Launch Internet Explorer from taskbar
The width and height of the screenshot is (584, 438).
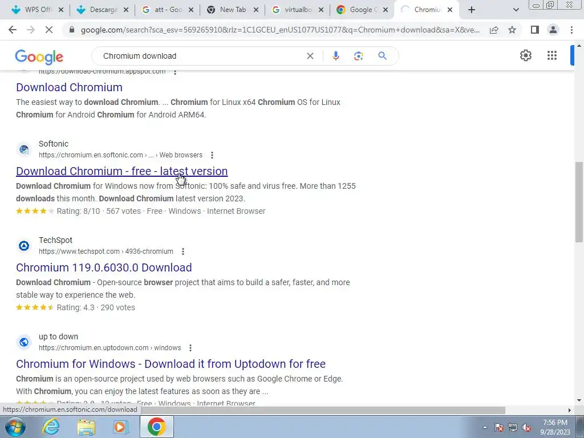pyautogui.click(x=50, y=427)
